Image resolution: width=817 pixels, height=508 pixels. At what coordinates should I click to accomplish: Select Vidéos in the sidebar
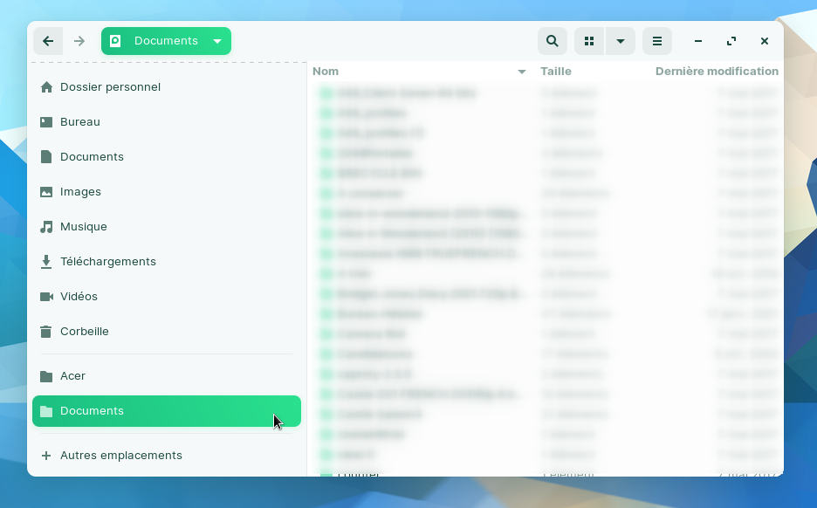click(79, 297)
